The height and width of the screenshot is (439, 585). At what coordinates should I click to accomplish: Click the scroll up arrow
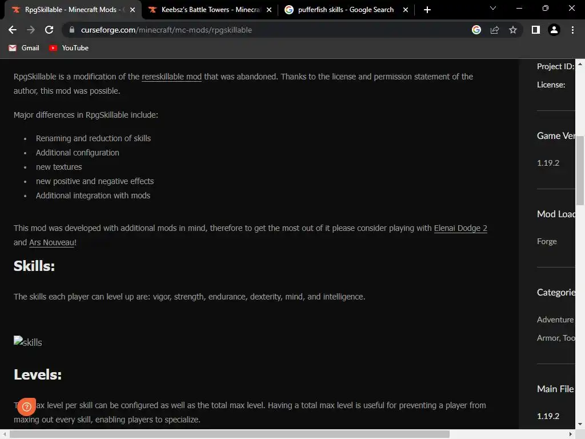(x=580, y=64)
